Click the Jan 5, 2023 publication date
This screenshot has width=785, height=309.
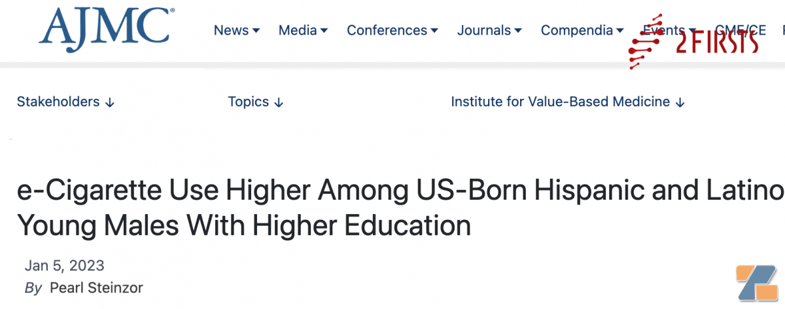64,266
